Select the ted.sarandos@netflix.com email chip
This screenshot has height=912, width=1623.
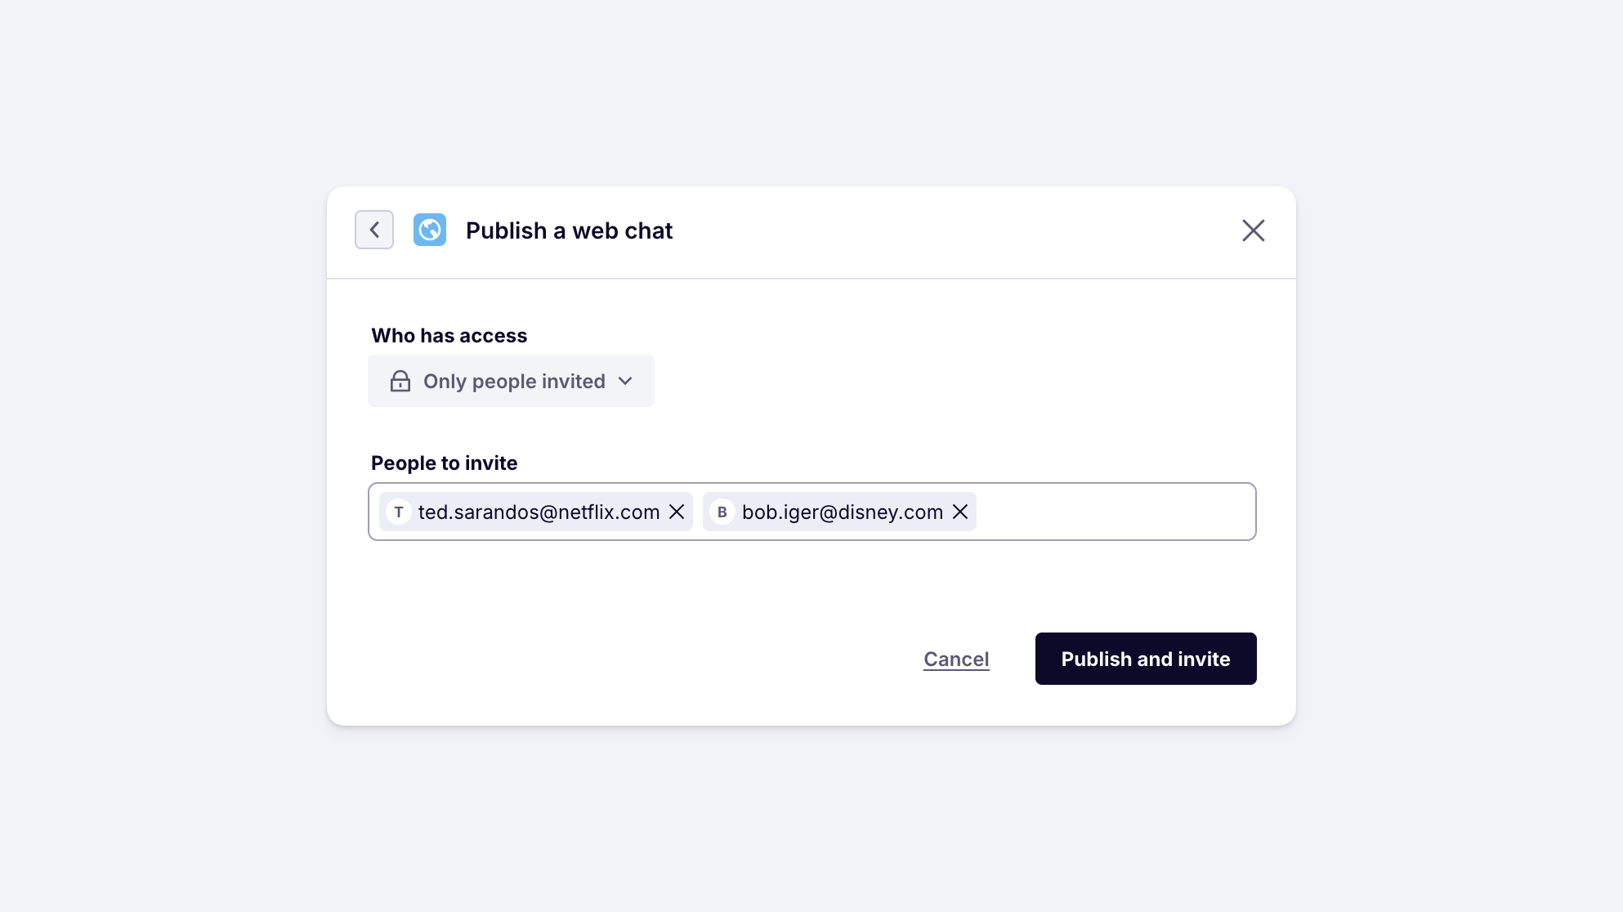(x=539, y=512)
